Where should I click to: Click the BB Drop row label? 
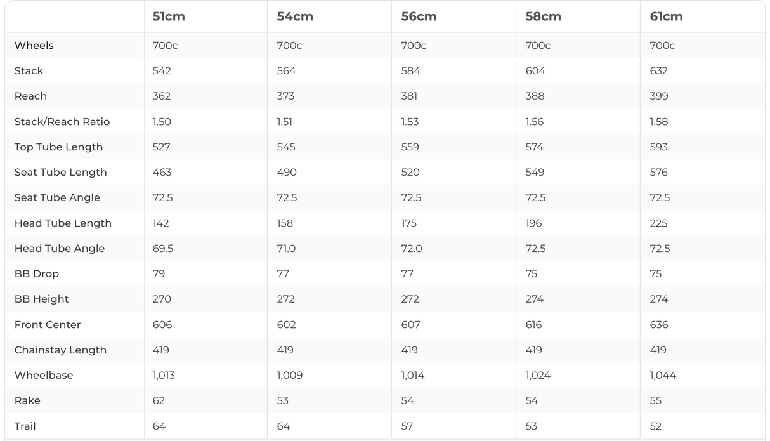[x=37, y=274]
